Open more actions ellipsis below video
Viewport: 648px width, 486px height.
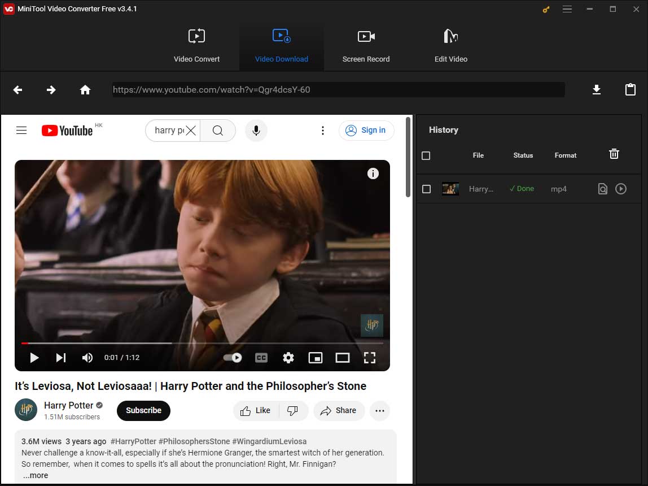click(x=380, y=411)
